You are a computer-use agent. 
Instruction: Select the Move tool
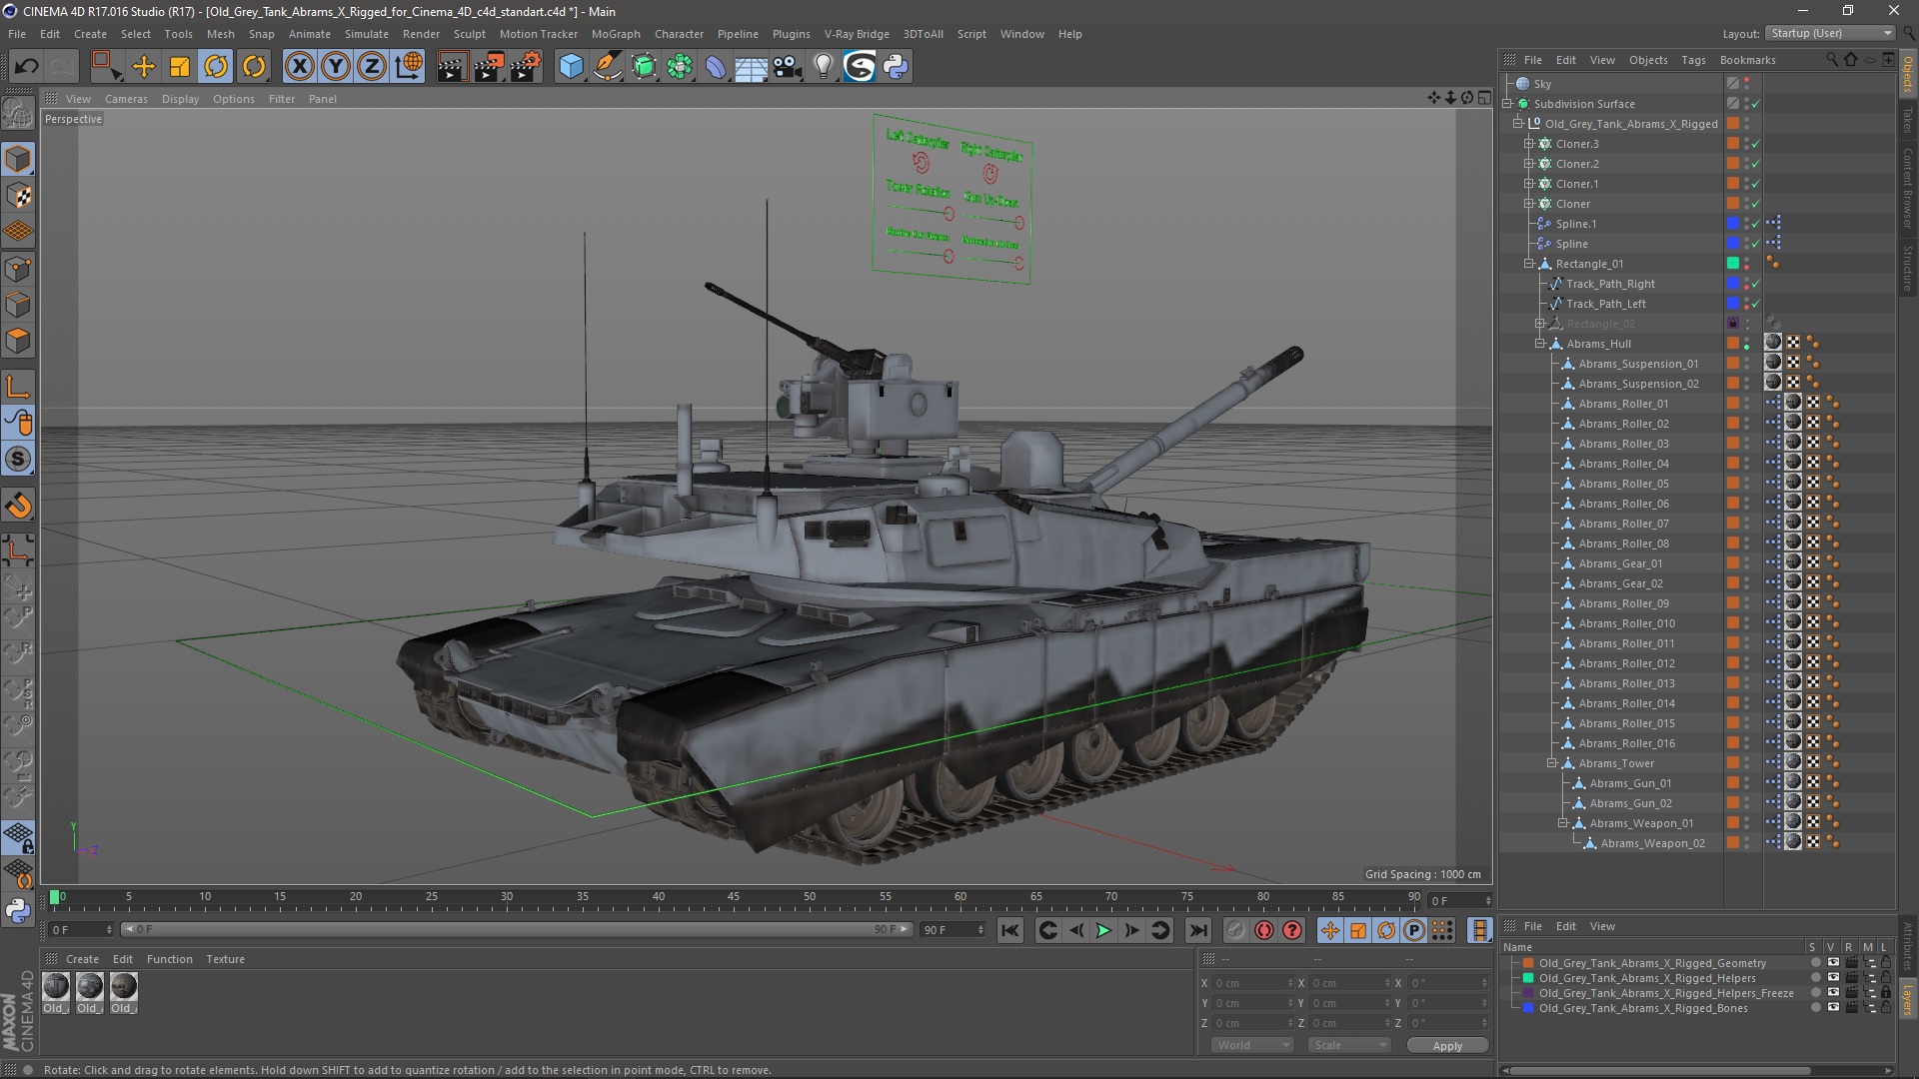(x=144, y=67)
